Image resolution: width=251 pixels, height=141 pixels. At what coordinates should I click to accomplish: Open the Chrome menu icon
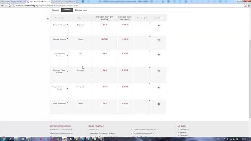(x=249, y=5)
